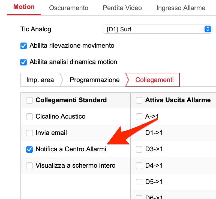Viewport: 216px width, 199px height.
Task: Tick the Invia email checkbox
Action: [29, 133]
